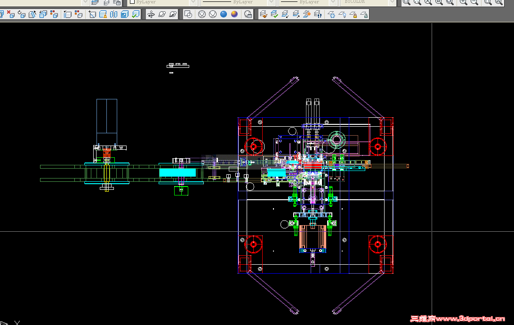Click the Visual Styles Manager icon
This screenshot has height=325, width=514.
click(x=248, y=15)
